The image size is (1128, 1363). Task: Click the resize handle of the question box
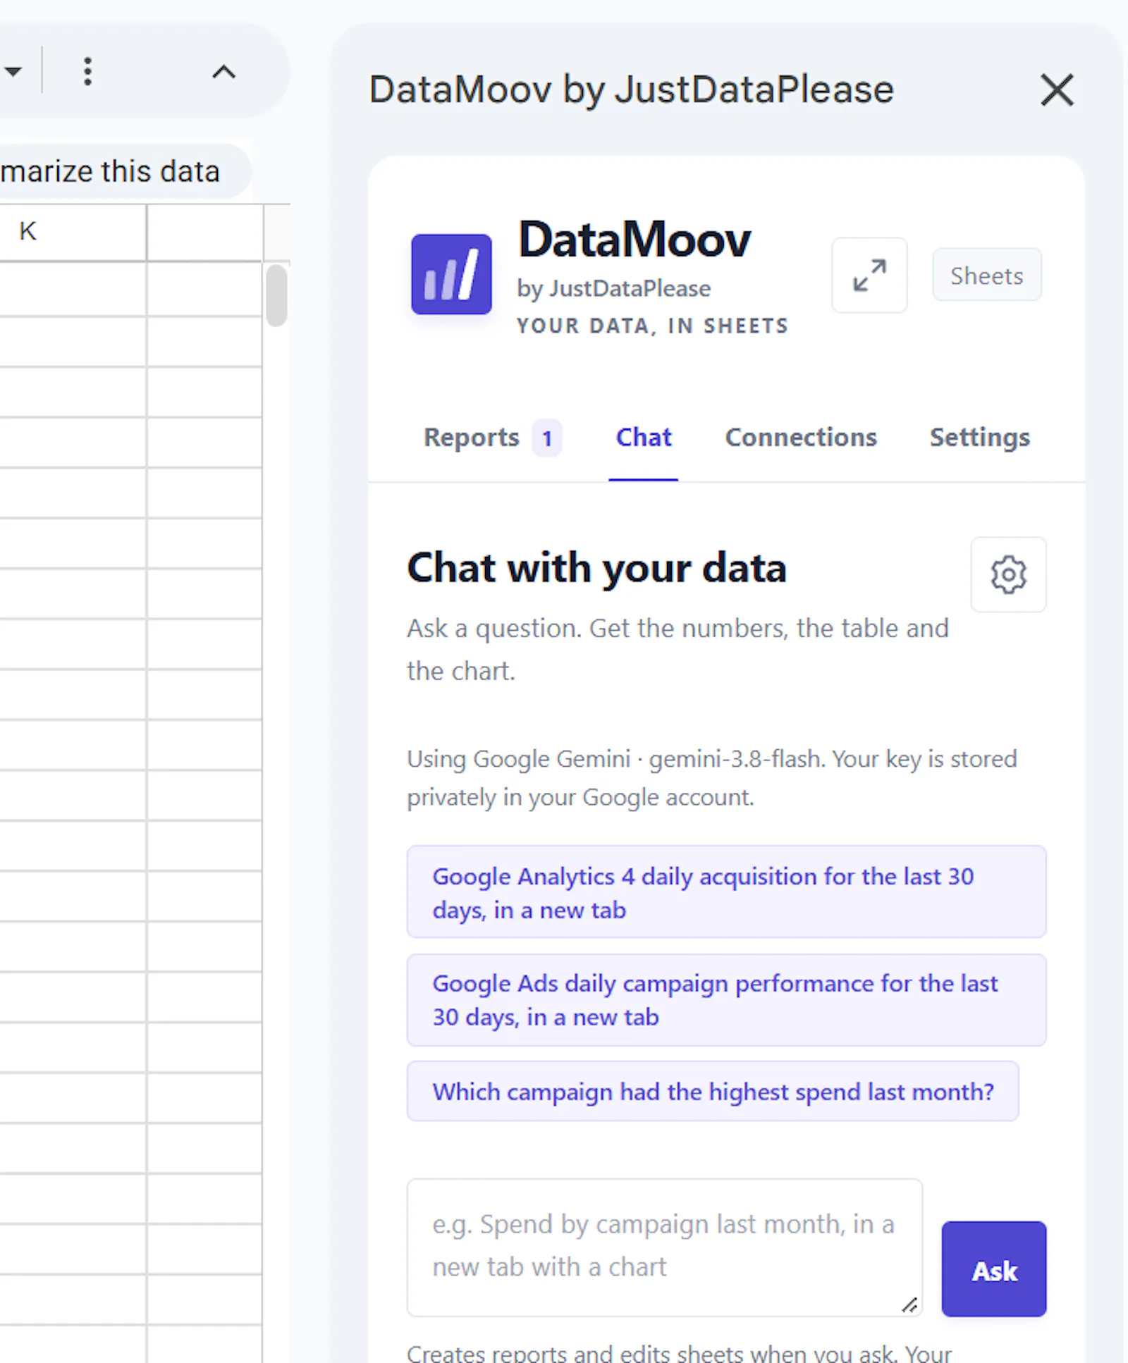tap(909, 1305)
